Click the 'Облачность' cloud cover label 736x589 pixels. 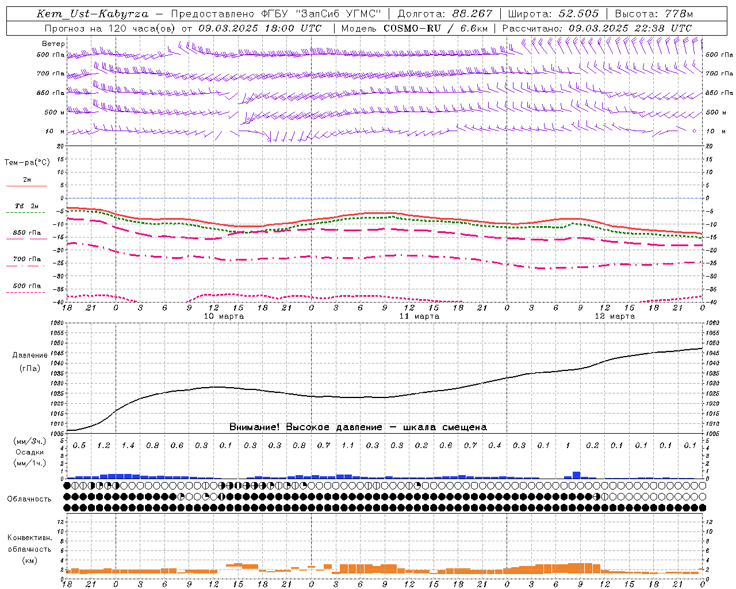29,499
